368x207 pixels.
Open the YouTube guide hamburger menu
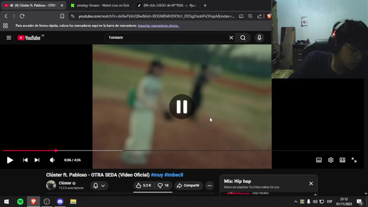coord(9,38)
